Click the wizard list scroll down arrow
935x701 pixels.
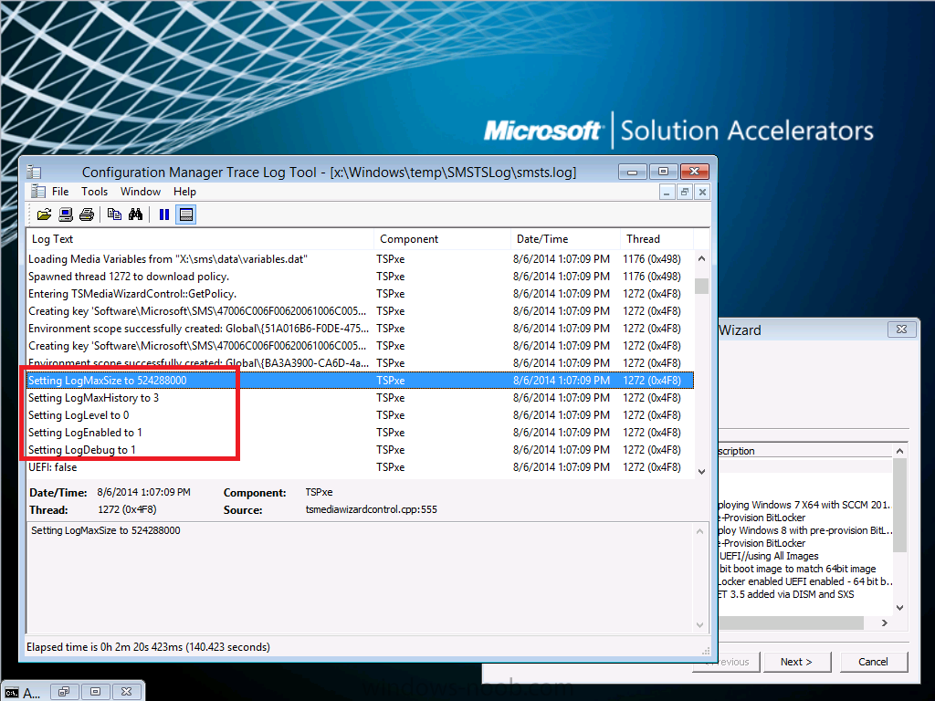[899, 608]
